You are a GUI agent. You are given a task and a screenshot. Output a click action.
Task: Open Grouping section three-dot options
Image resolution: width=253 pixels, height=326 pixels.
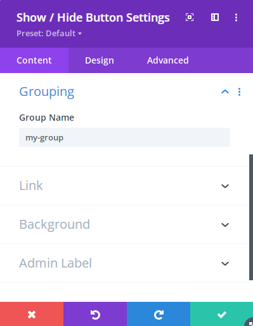[239, 92]
